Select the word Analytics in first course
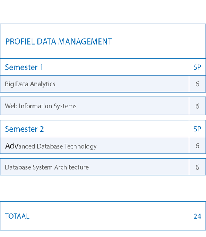This screenshot has height=237, width=206. pyautogui.click(x=42, y=84)
